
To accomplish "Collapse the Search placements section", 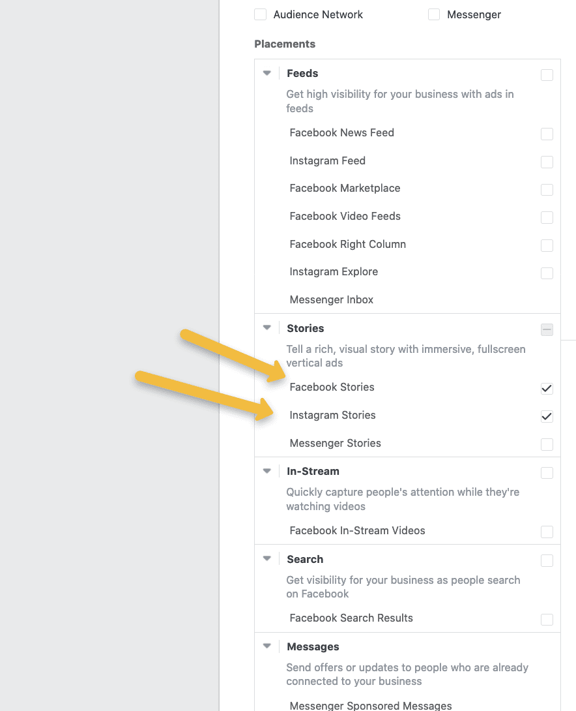I will [266, 559].
